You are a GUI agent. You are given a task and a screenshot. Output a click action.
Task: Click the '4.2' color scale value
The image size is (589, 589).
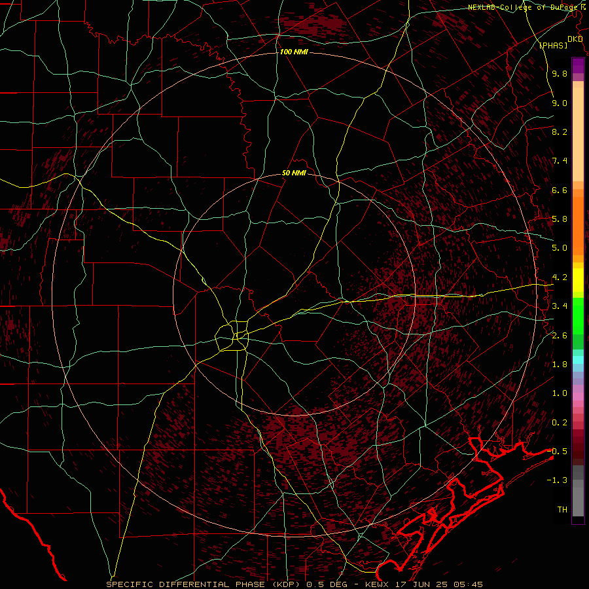[560, 277]
